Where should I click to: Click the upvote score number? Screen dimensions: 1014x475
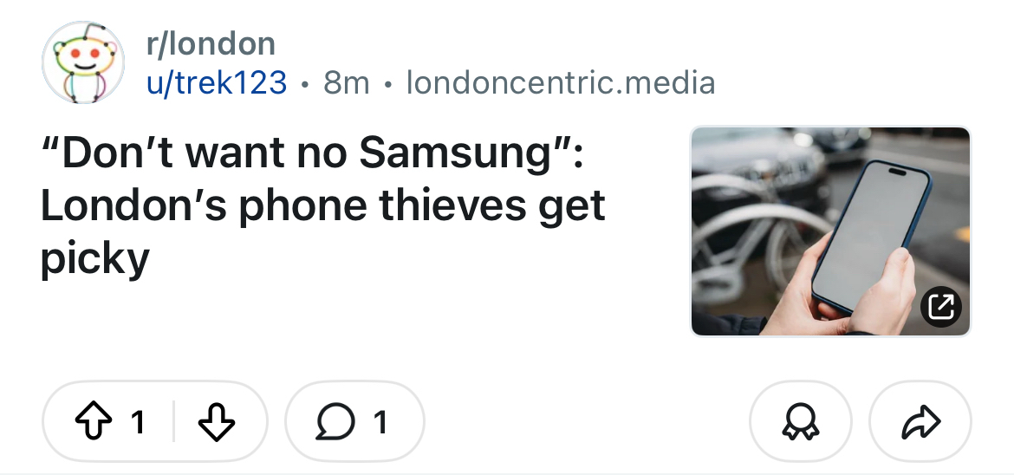click(137, 422)
